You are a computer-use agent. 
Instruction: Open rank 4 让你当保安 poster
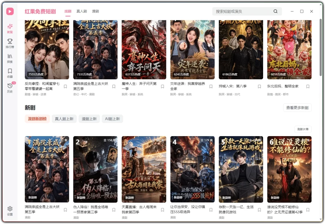click(x=192, y=169)
